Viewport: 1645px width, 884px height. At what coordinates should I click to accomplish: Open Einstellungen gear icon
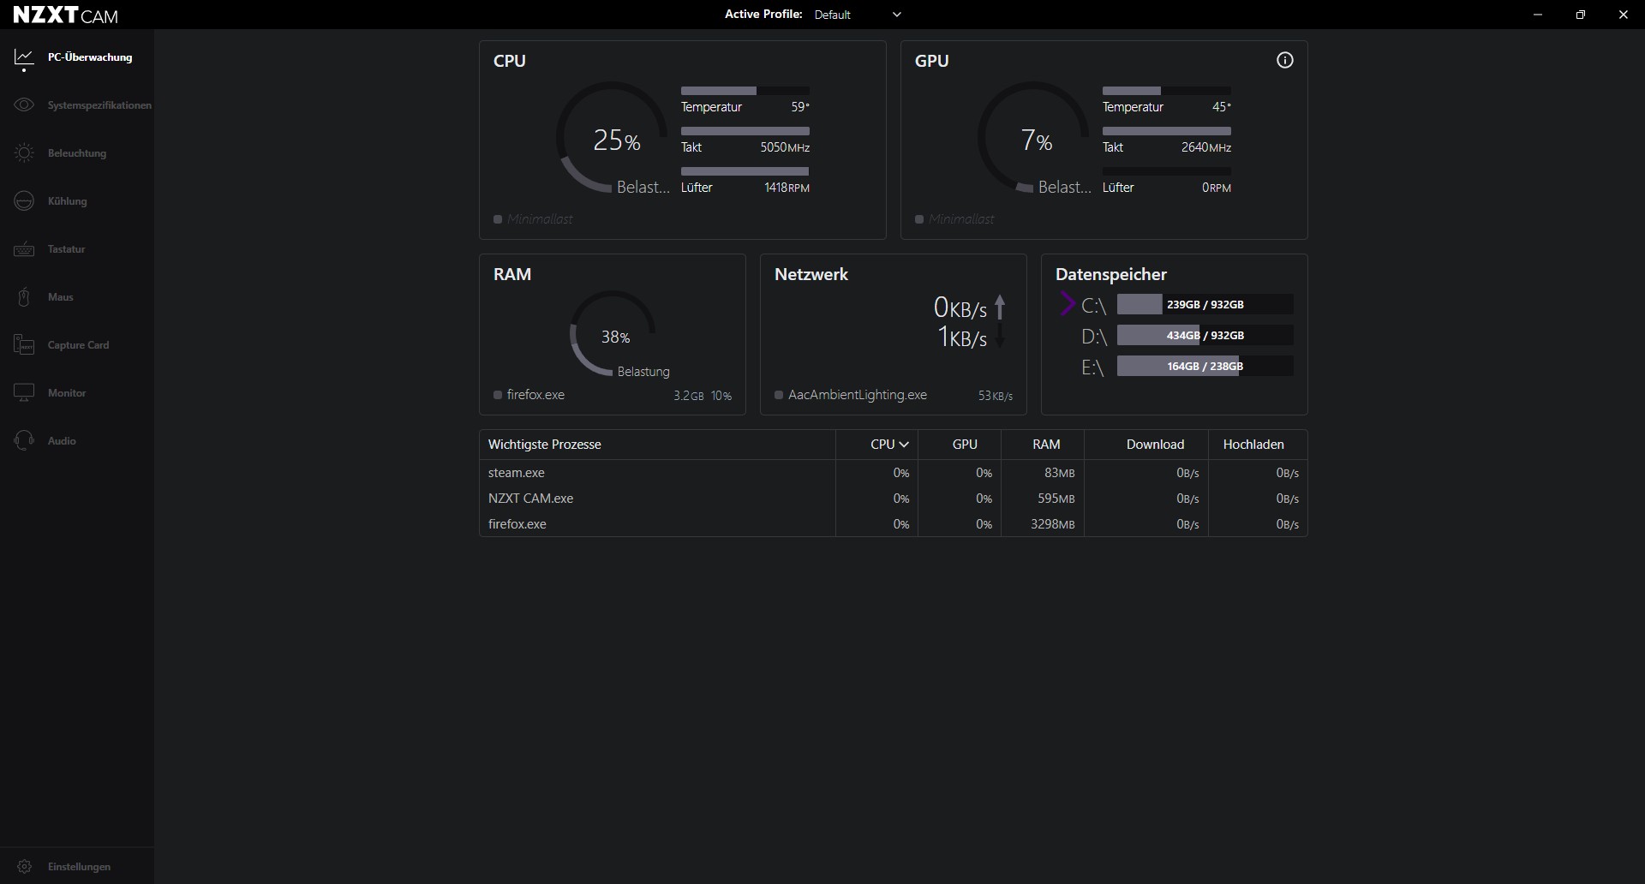click(24, 867)
